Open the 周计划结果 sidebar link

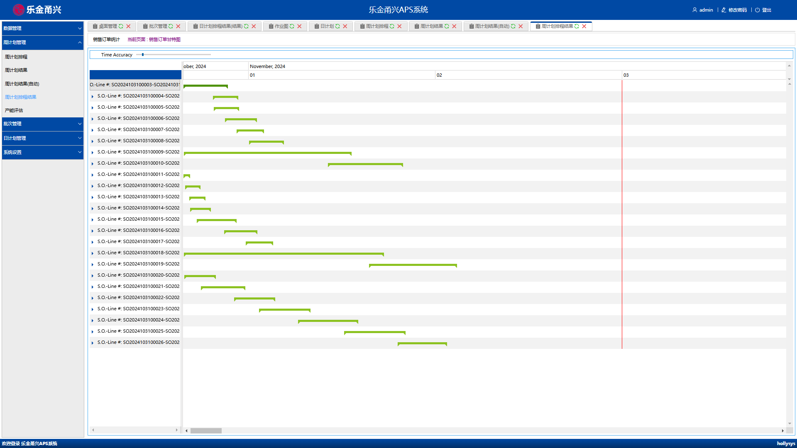(16, 70)
